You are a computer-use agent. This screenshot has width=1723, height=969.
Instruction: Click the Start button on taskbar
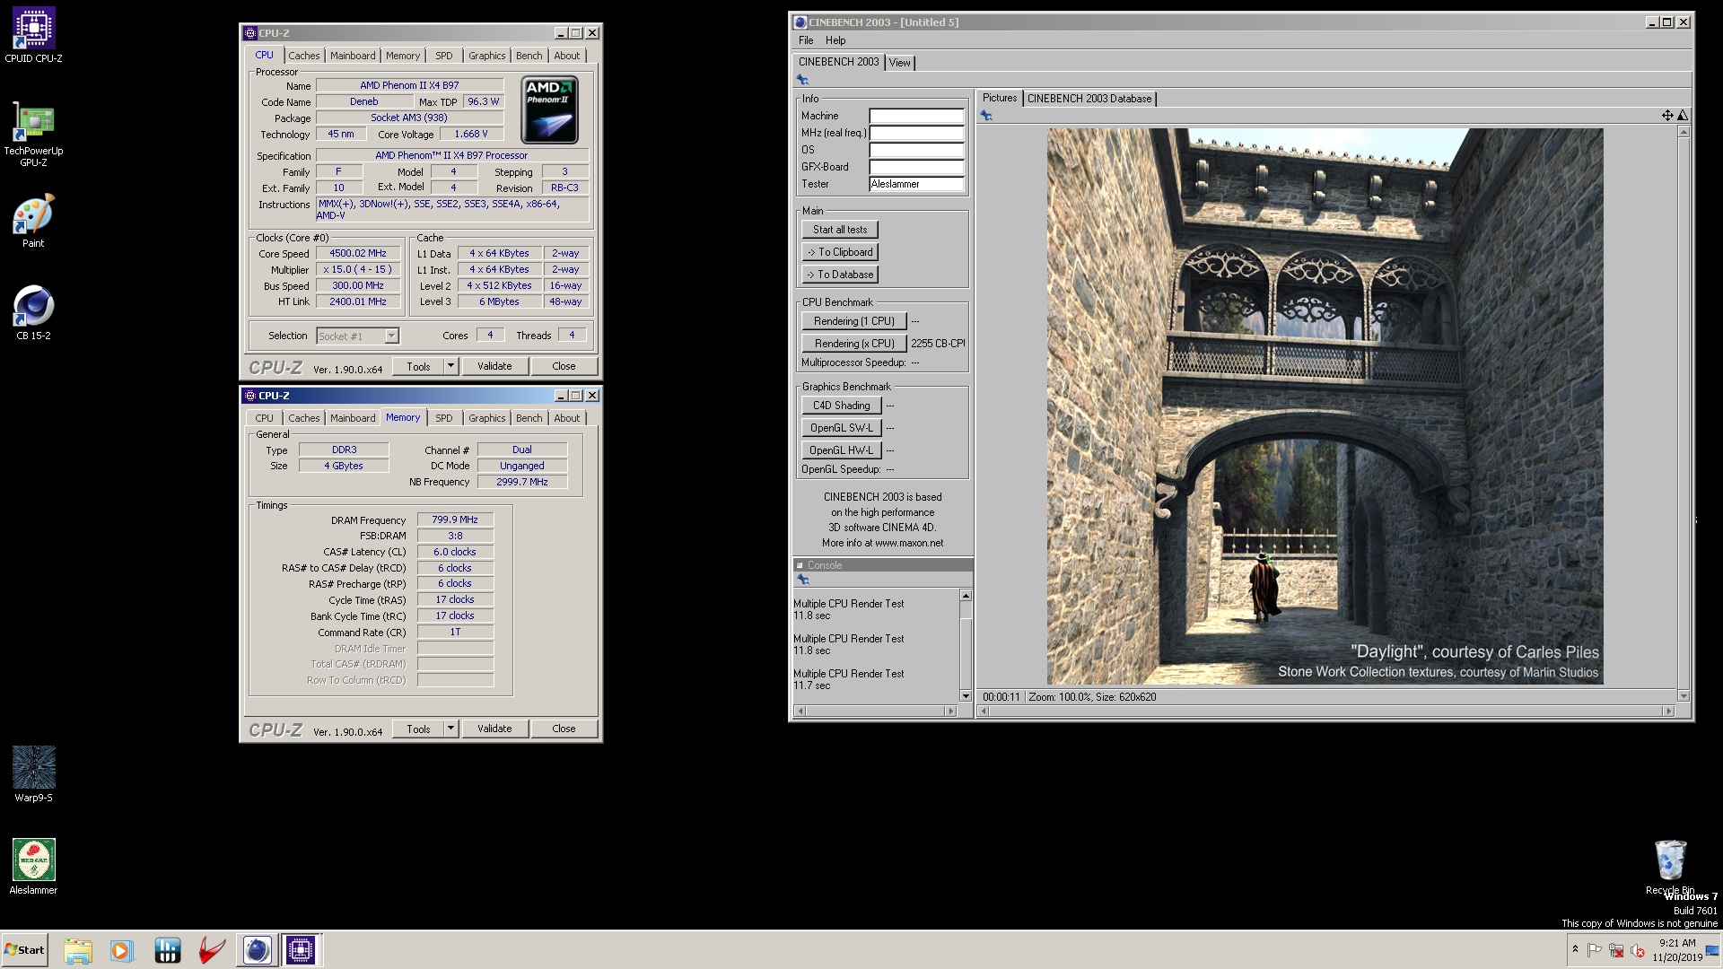tap(24, 950)
